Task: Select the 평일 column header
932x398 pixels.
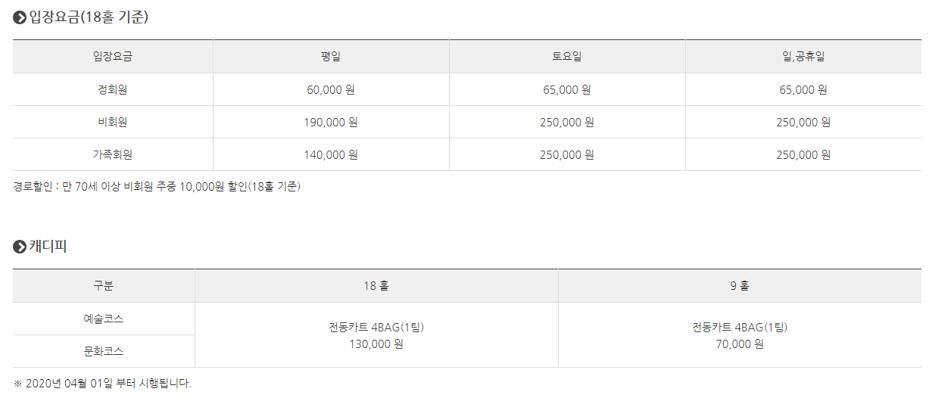Action: click(331, 57)
